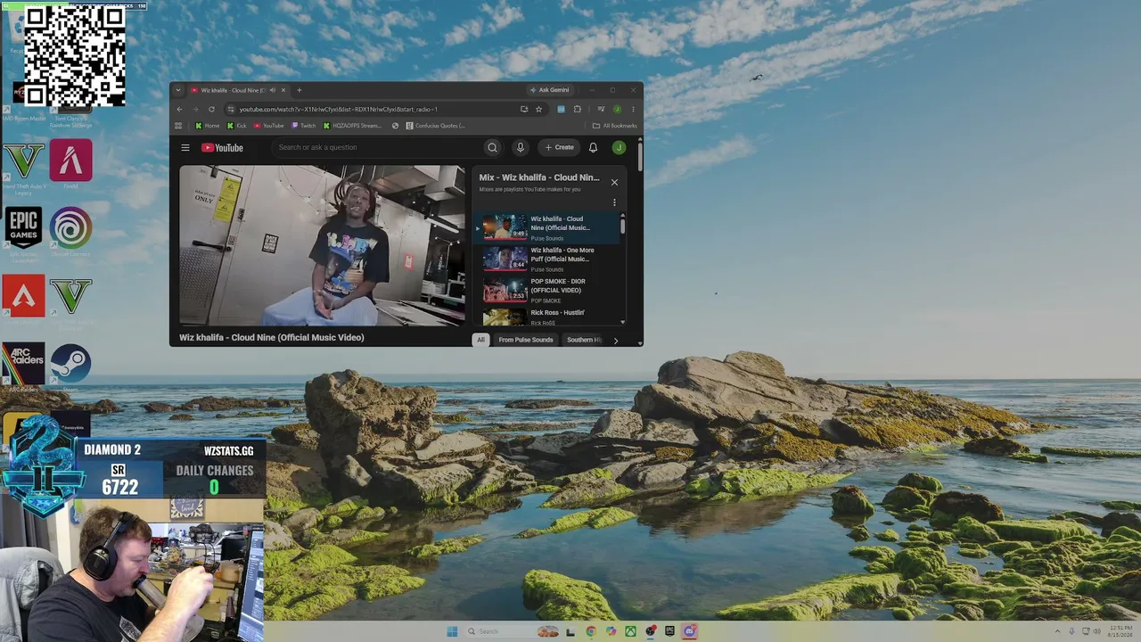This screenshot has width=1141, height=642.
Task: Click the YouTube search magnifier button
Action: pos(492,148)
